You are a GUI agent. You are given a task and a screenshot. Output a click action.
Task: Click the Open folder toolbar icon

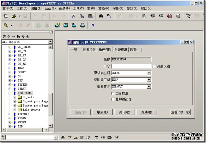pyautogui.click(x=14, y=16)
